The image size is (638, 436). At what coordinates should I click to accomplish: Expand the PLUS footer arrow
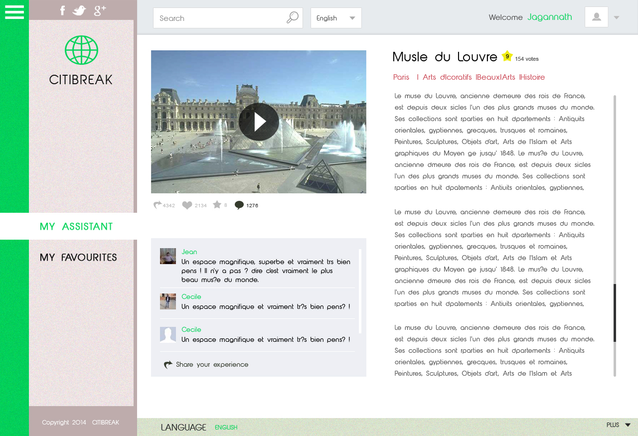click(x=628, y=425)
